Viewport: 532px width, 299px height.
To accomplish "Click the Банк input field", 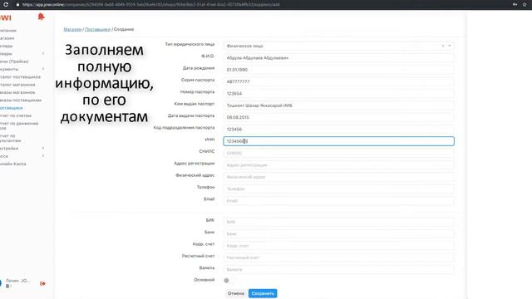I will (338, 234).
